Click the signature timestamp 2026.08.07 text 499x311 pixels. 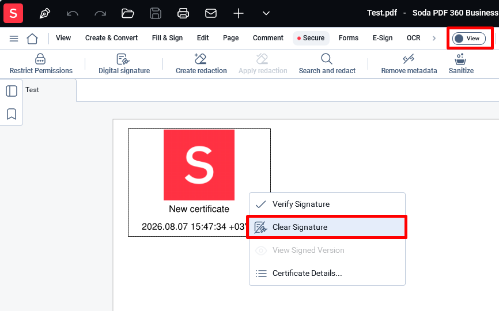(x=194, y=227)
